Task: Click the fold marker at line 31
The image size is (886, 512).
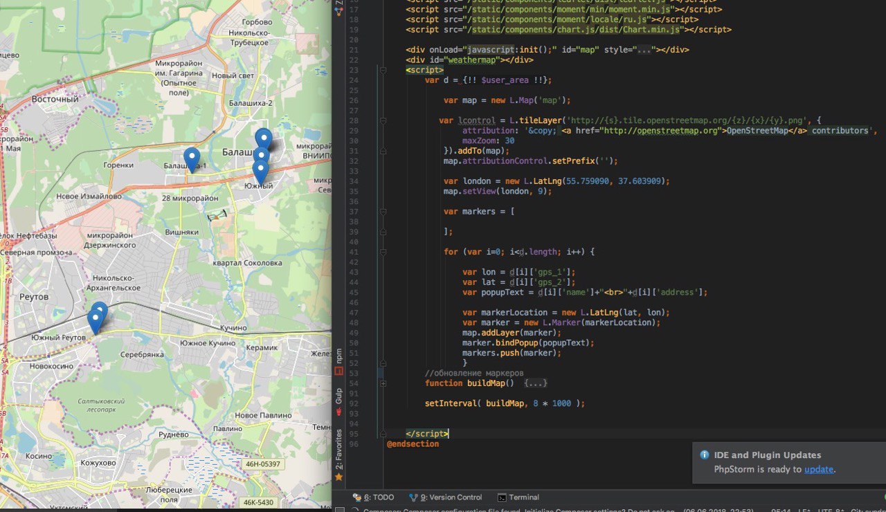Action: click(383, 151)
